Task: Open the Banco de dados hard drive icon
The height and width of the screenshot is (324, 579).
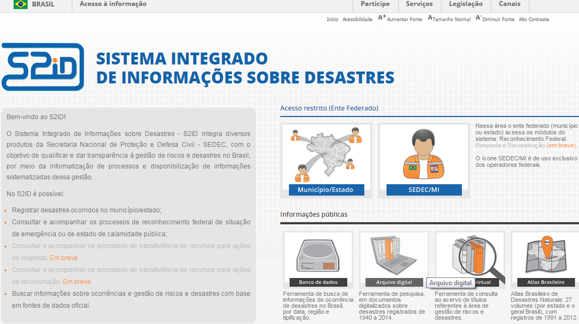Action: point(318,256)
